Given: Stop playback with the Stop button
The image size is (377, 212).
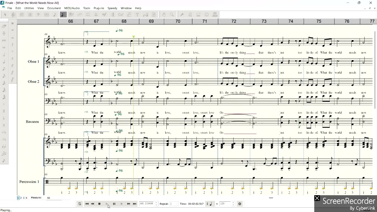Looking at the screenshot, I should click(100, 204).
